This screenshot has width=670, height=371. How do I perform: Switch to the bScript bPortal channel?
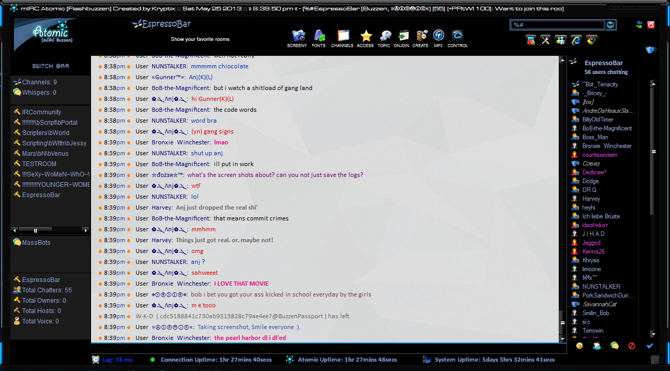(x=46, y=123)
